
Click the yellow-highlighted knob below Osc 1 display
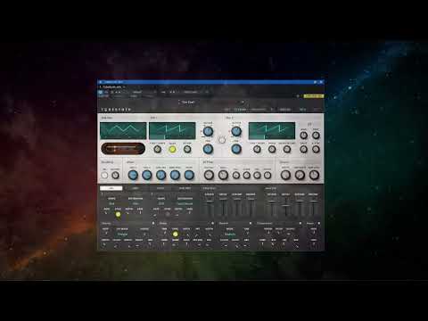pos(172,149)
